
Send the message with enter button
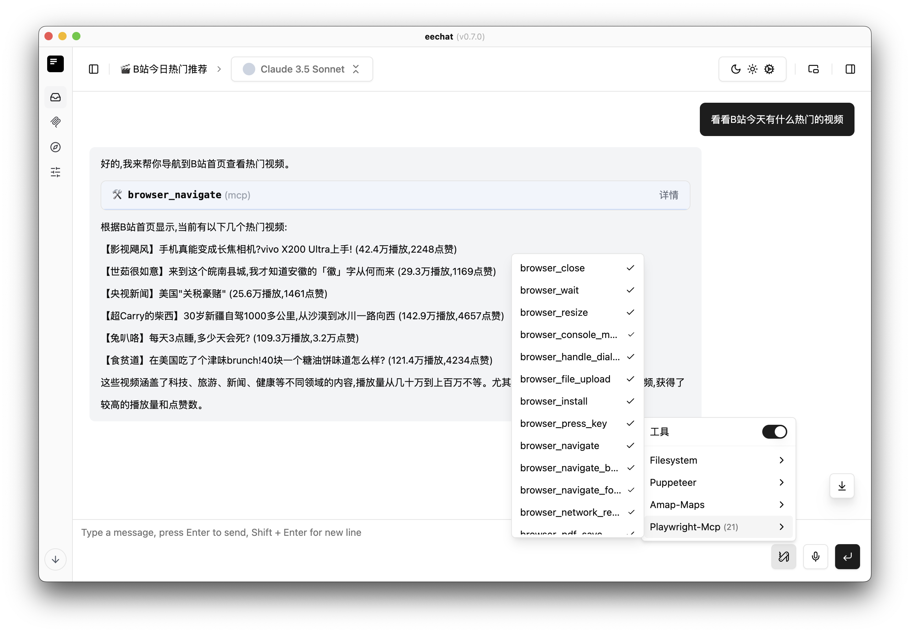847,556
